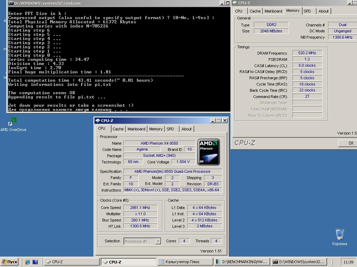Minimize the front CPU-Z window
Image resolution: width=357 pixels, height=267 pixels.
[213, 121]
